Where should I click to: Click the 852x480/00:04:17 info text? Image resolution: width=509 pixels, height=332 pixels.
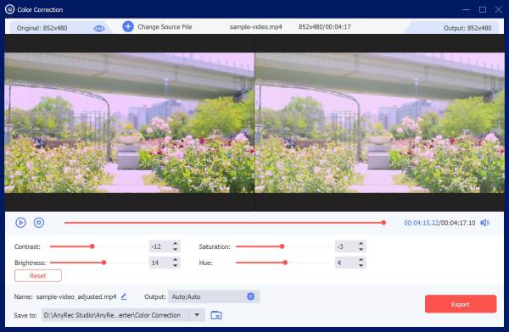tap(325, 27)
